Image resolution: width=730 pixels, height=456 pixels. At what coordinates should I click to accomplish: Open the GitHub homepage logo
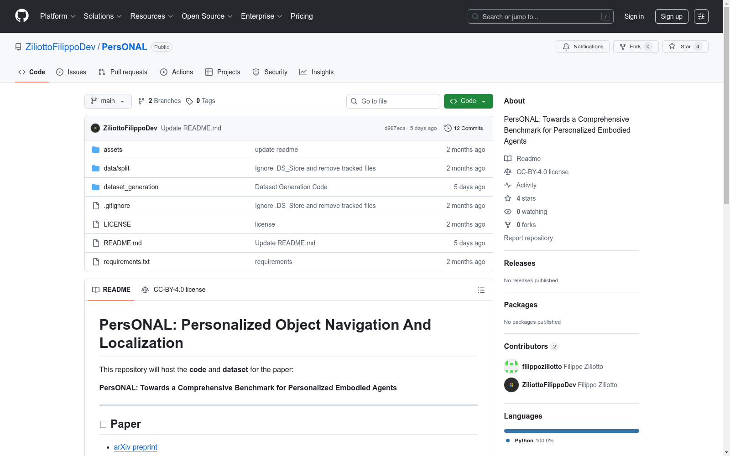22,16
